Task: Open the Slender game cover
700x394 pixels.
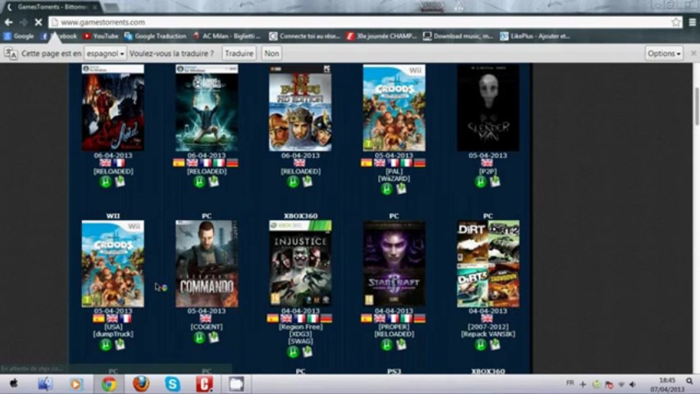Action: click(x=488, y=108)
